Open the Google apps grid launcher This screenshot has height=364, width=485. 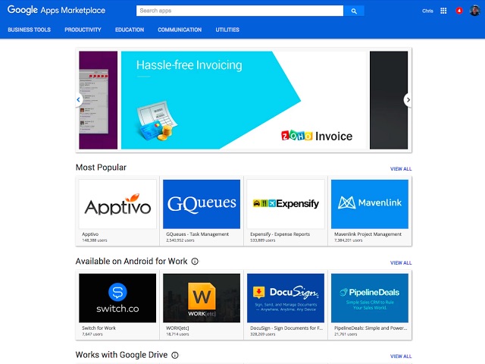pyautogui.click(x=443, y=11)
